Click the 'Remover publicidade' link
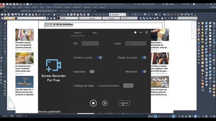Image resolution: width=216 pixels, height=121 pixels. pos(49,111)
